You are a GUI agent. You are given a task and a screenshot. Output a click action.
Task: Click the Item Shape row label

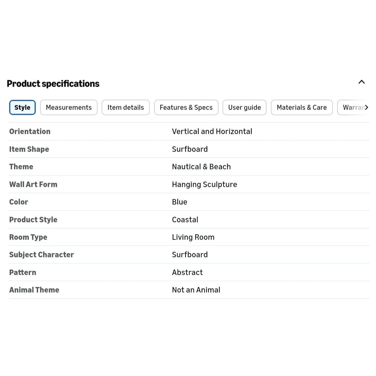coord(29,149)
